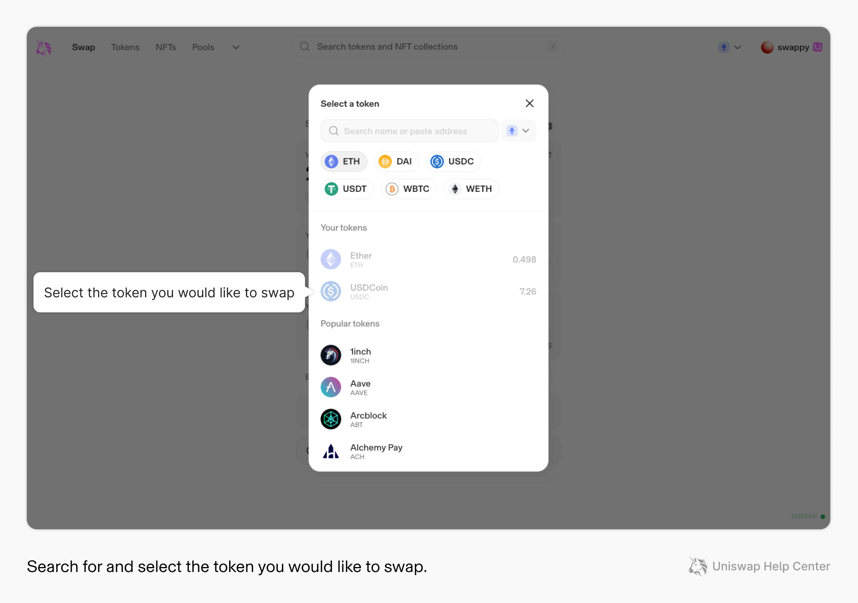Click the purple wallet badge icon after swappy
Screen dimensions: 858x603
817,47
